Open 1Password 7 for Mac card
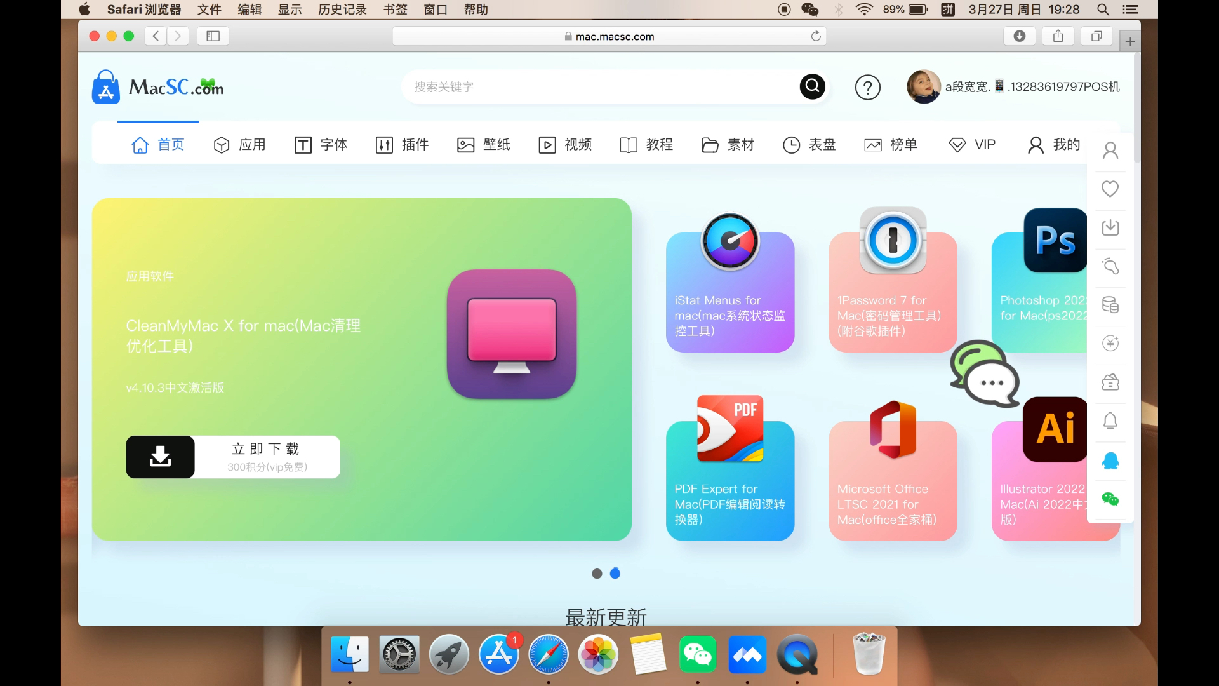This screenshot has width=1219, height=686. click(893, 292)
